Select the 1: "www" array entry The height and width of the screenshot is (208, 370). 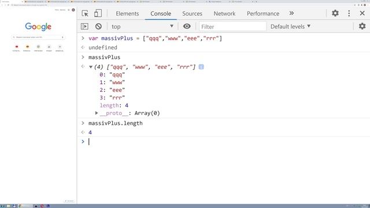[112, 82]
